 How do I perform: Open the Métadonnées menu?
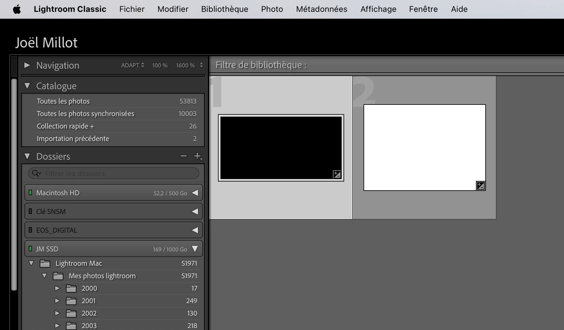point(322,9)
